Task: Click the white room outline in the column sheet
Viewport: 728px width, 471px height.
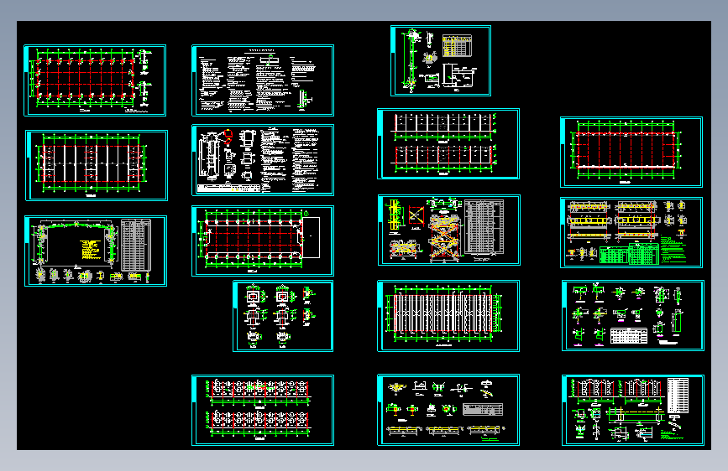Action: click(x=458, y=75)
